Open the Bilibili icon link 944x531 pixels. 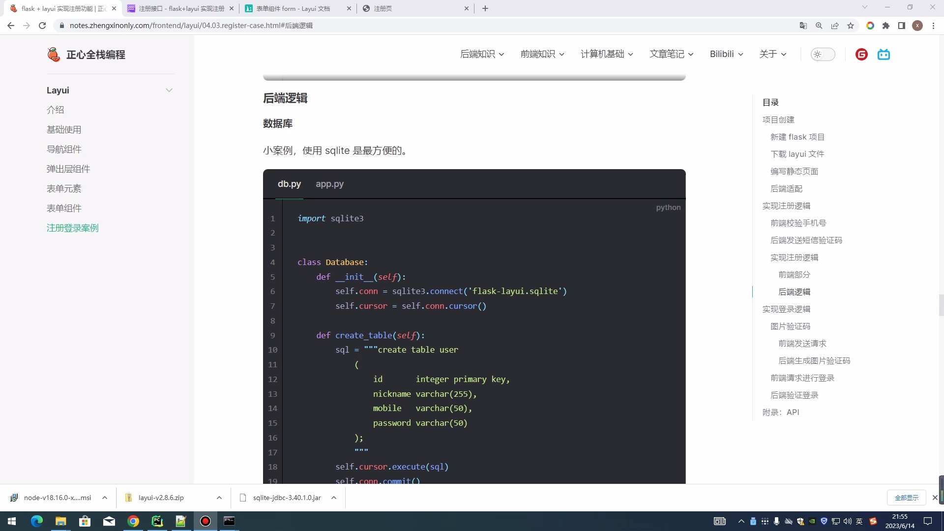coord(884,55)
